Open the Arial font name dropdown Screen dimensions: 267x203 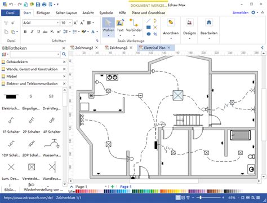pos(57,23)
